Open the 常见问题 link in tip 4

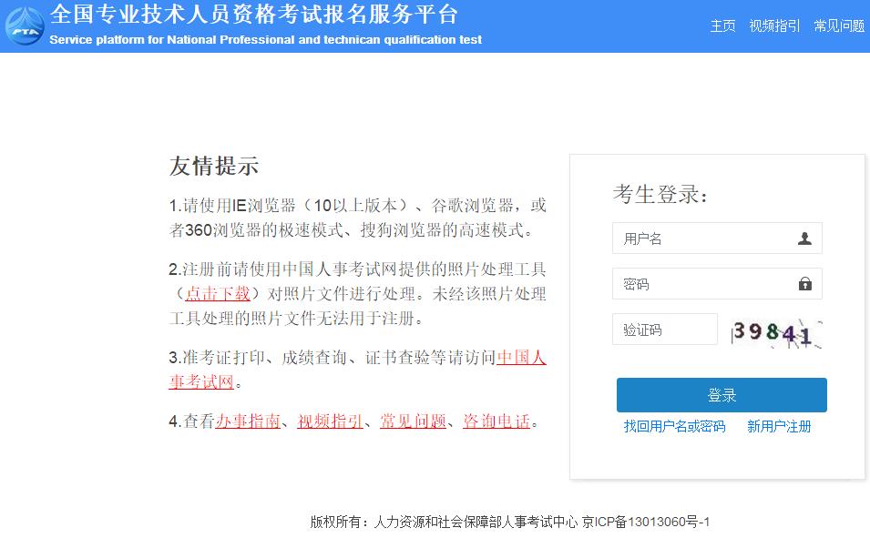413,421
